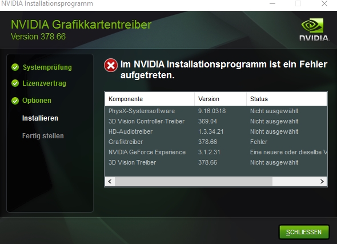Click the PhysX 'Nicht ausgewählt' status
Viewport: 337px width, 244px height.
pos(274,111)
